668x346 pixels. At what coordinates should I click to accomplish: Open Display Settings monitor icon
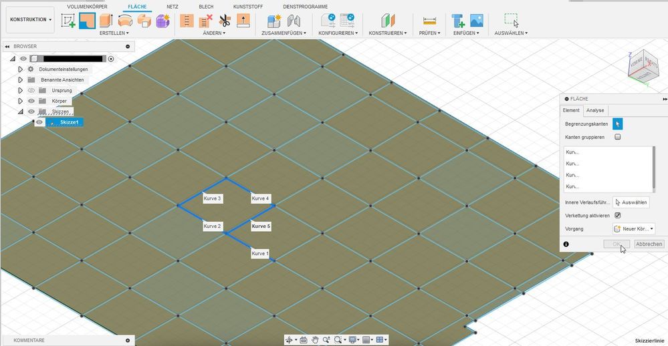tap(352, 339)
